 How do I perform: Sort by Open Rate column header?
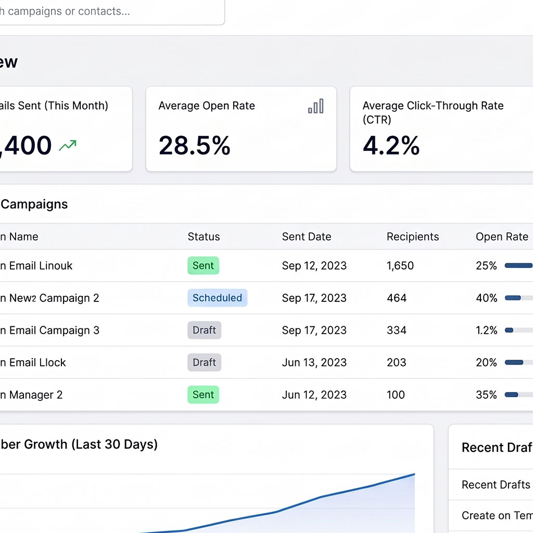pyautogui.click(x=502, y=237)
